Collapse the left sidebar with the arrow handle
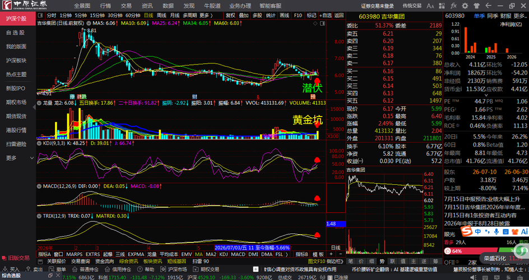The width and height of the screenshot is (529, 280). 34,107
